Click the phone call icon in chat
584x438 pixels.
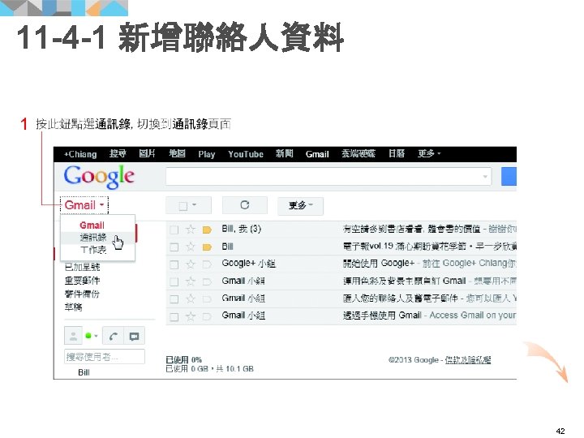coord(114,337)
